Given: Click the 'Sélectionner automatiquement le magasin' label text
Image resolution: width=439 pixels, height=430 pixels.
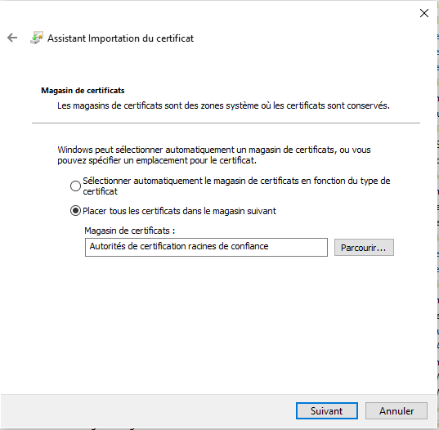Looking at the screenshot, I should tap(236, 186).
